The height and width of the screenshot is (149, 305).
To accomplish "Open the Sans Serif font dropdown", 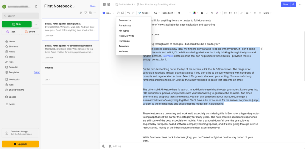I will tap(169, 13).
